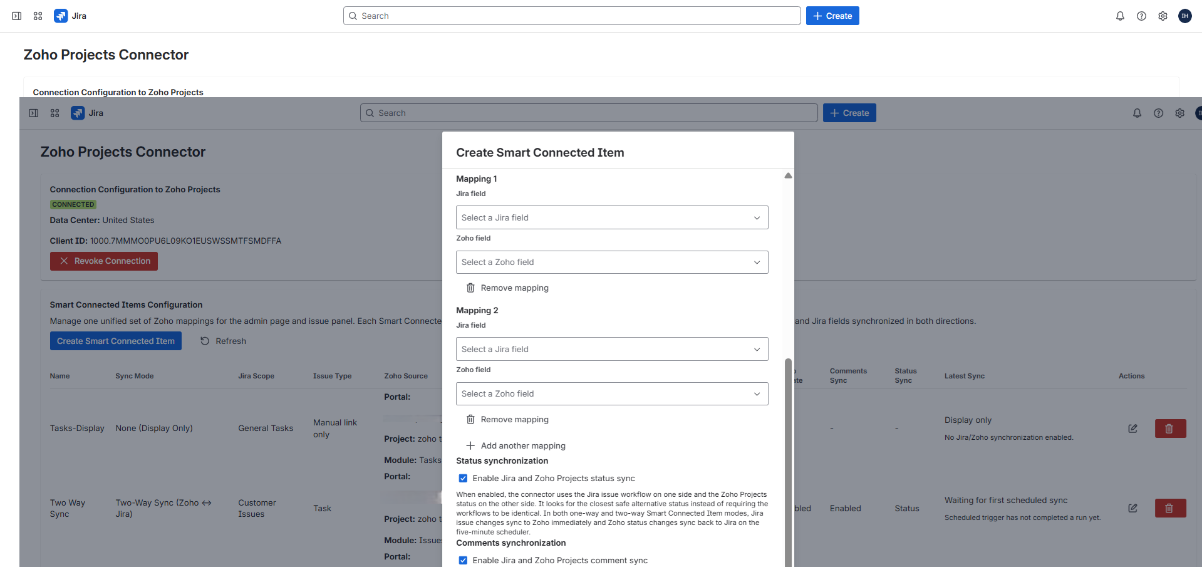Click the Revoke Connection button

103,261
